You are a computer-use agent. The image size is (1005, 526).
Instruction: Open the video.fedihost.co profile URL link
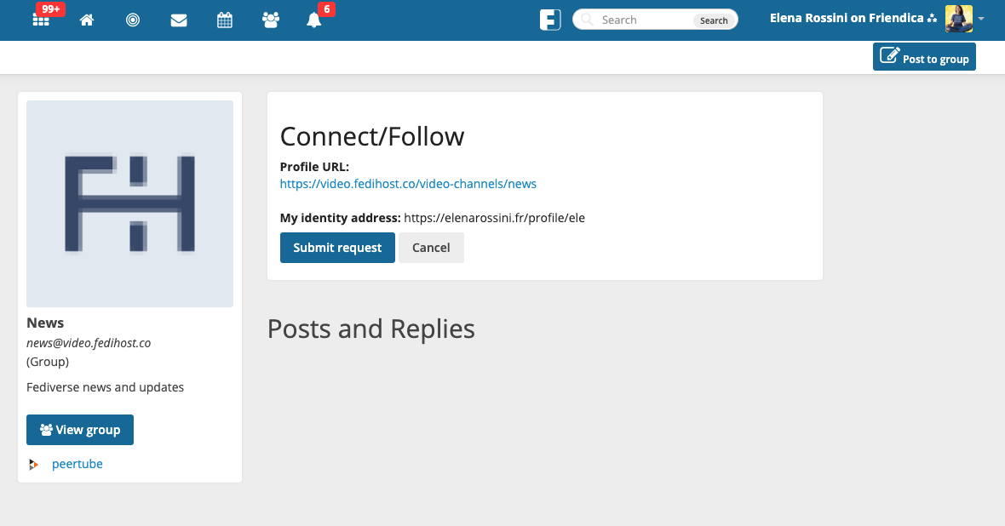(408, 184)
